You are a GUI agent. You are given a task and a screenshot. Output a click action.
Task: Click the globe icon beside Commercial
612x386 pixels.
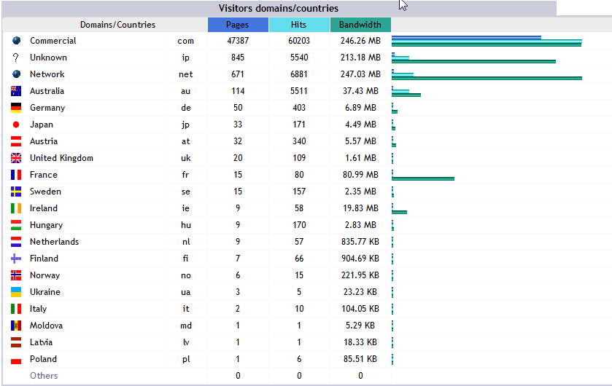[x=16, y=41]
